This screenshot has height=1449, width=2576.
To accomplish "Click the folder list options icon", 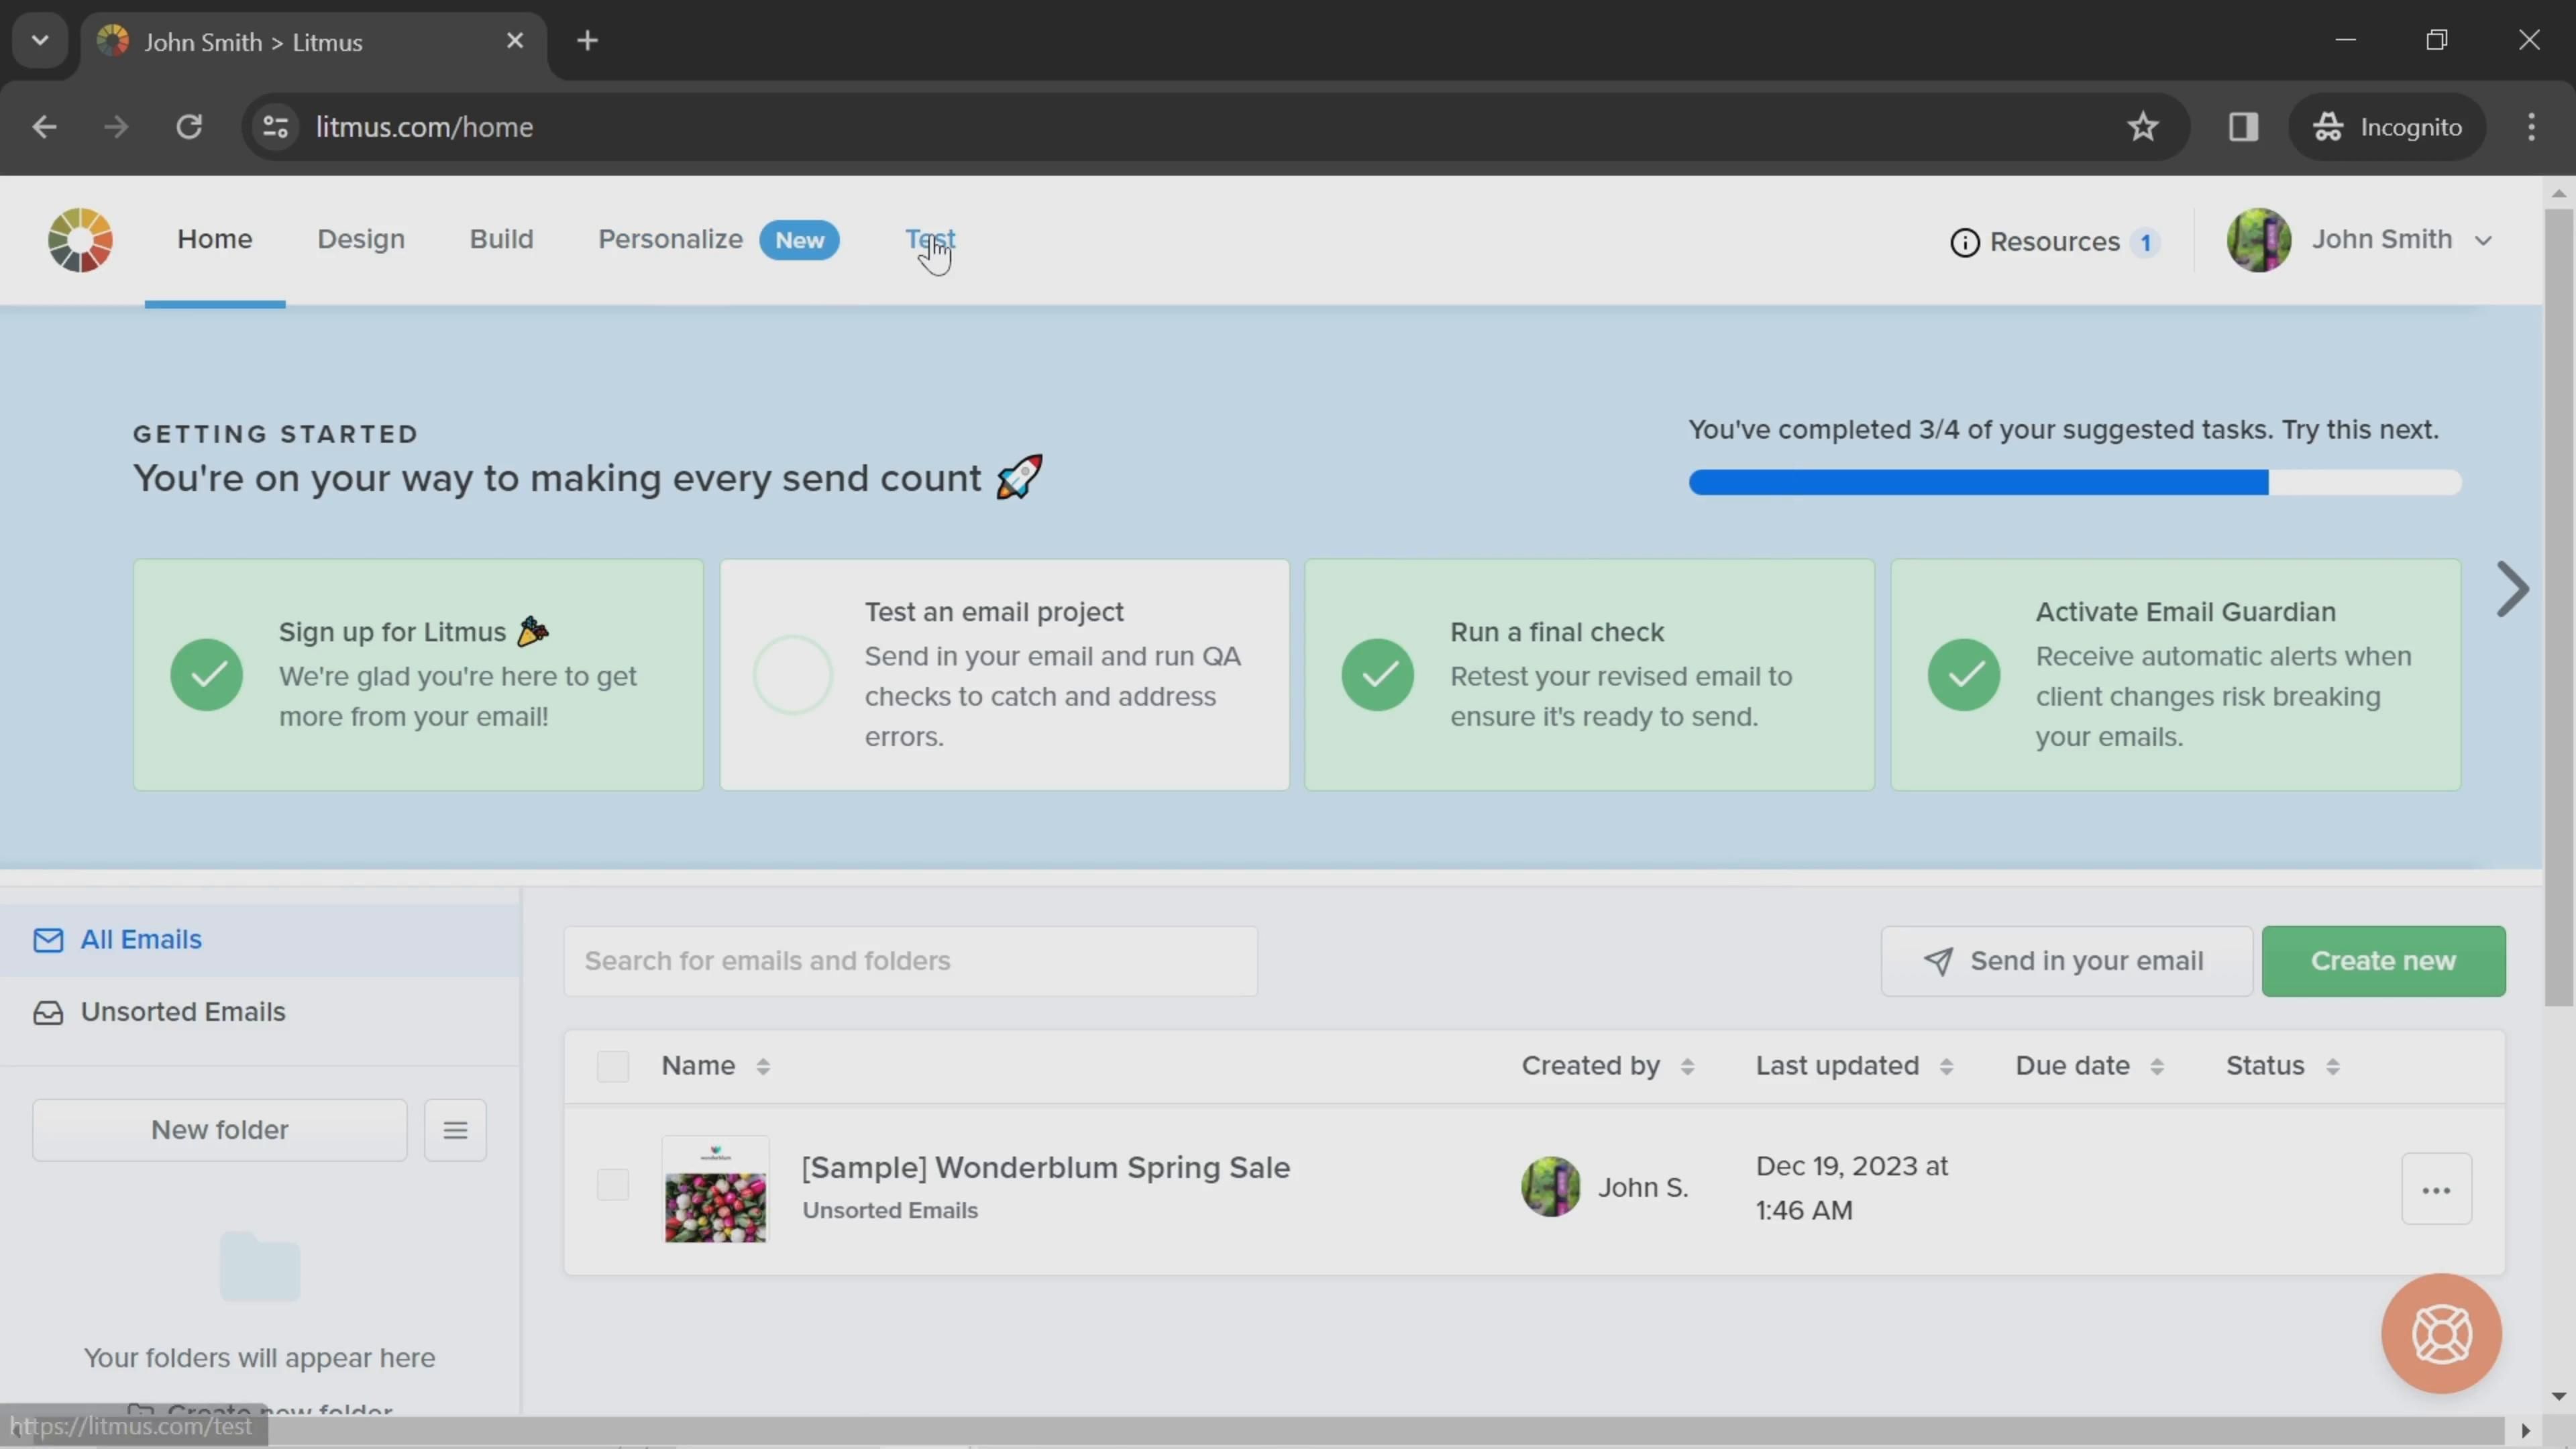I will coord(455,1130).
